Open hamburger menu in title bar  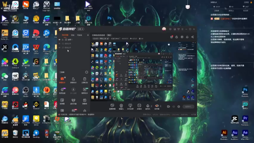[182, 29]
